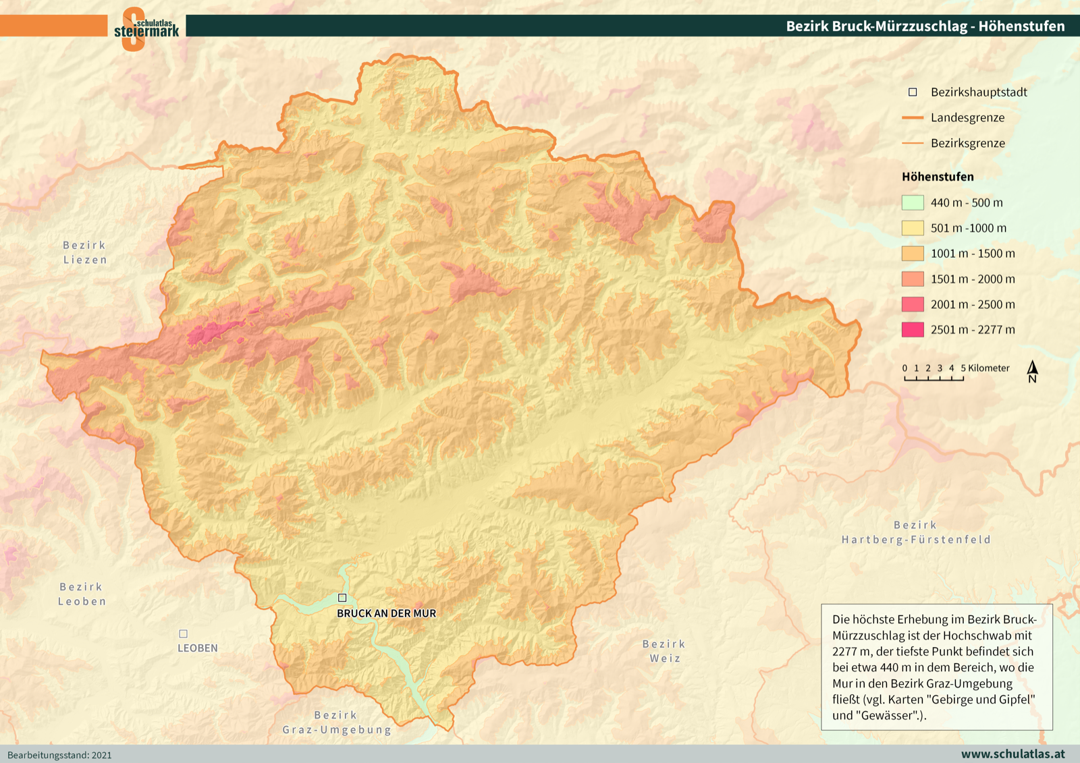Click the Bezirkshauptstadt legend square symbol

[x=913, y=92]
